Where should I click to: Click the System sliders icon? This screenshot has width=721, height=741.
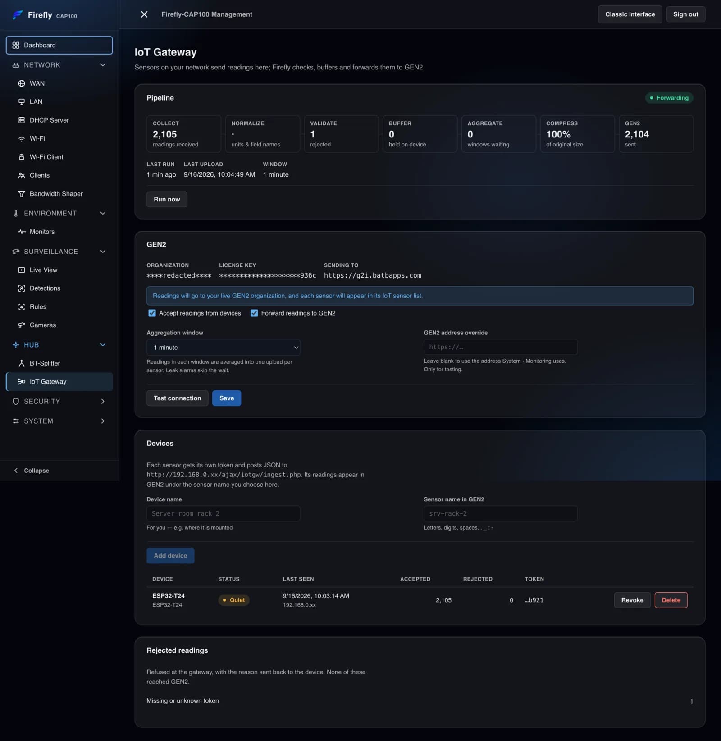(16, 421)
